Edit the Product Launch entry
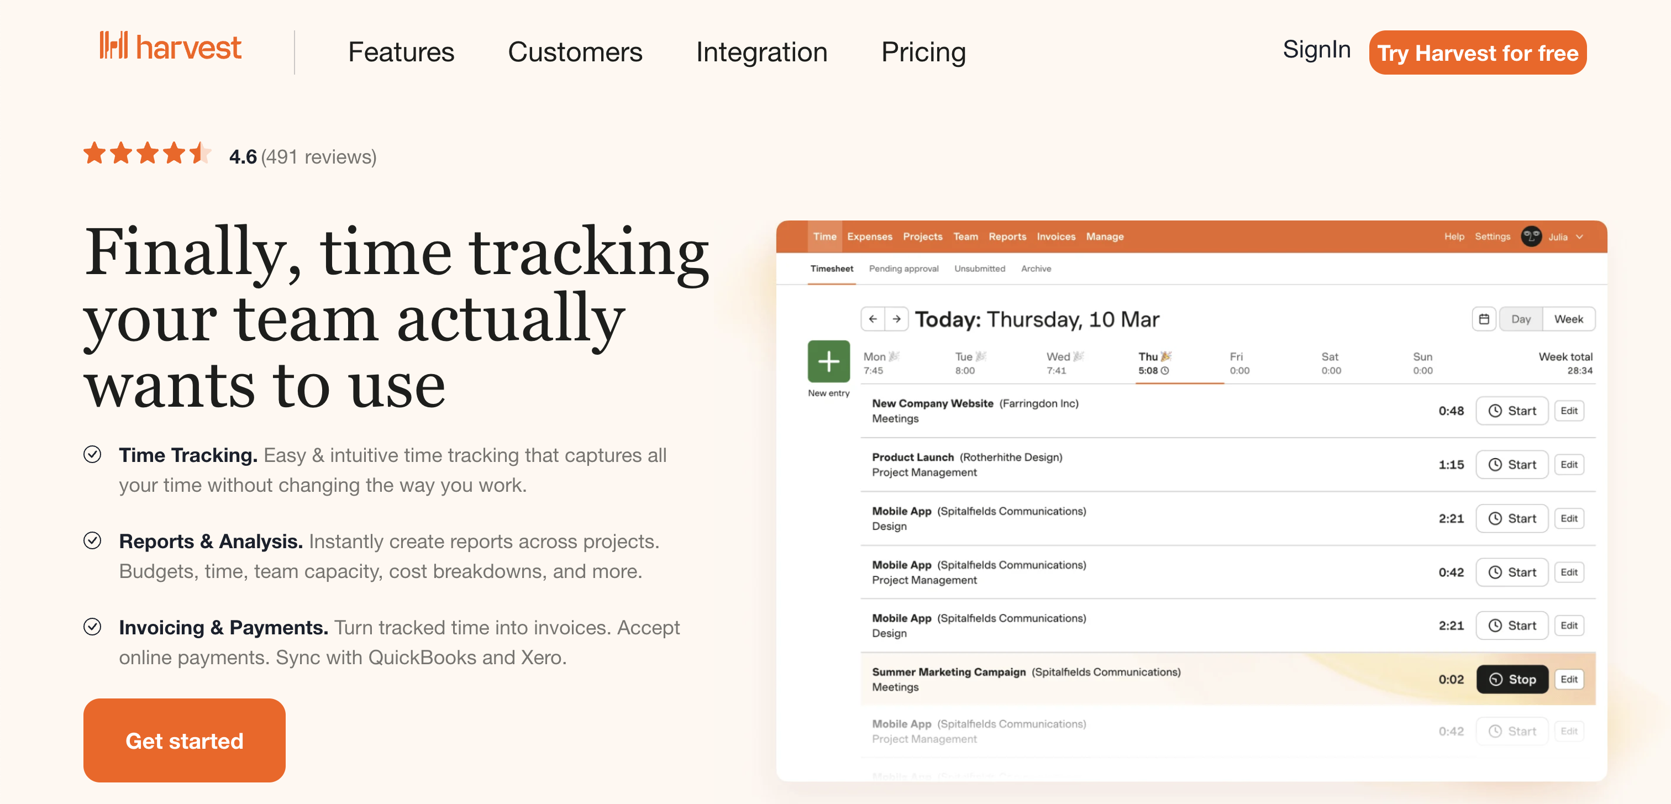Viewport: 1671px width, 804px height. pos(1569,465)
